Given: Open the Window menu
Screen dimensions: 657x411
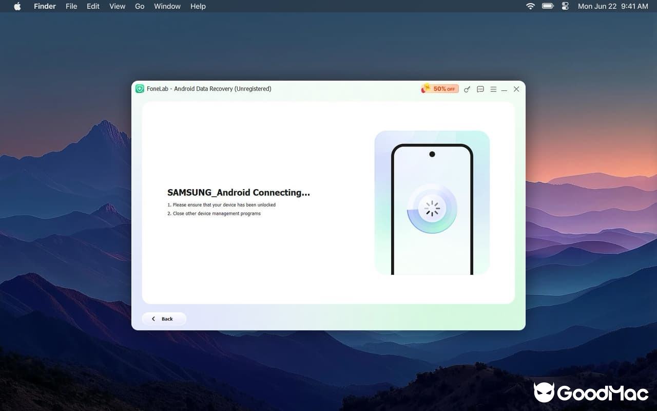Looking at the screenshot, I should (x=167, y=6).
